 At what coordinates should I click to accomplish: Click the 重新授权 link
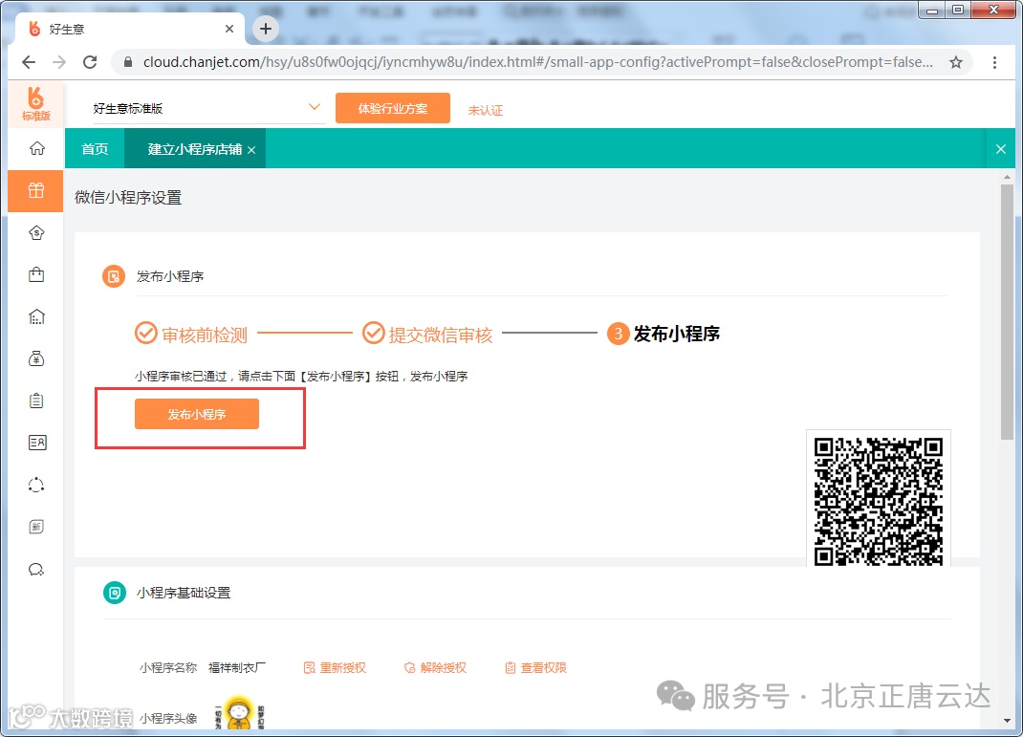click(x=336, y=668)
